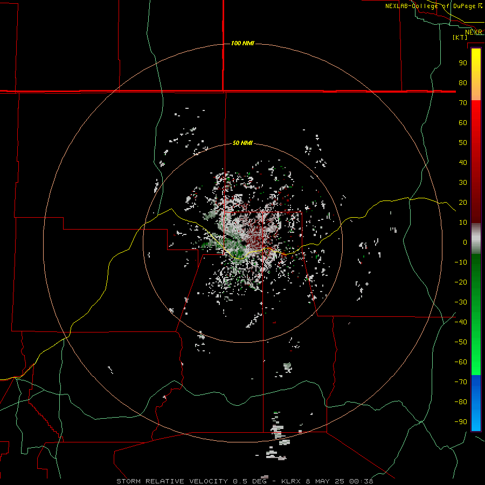
Task: Select the -80 scale label
Action: (x=461, y=402)
